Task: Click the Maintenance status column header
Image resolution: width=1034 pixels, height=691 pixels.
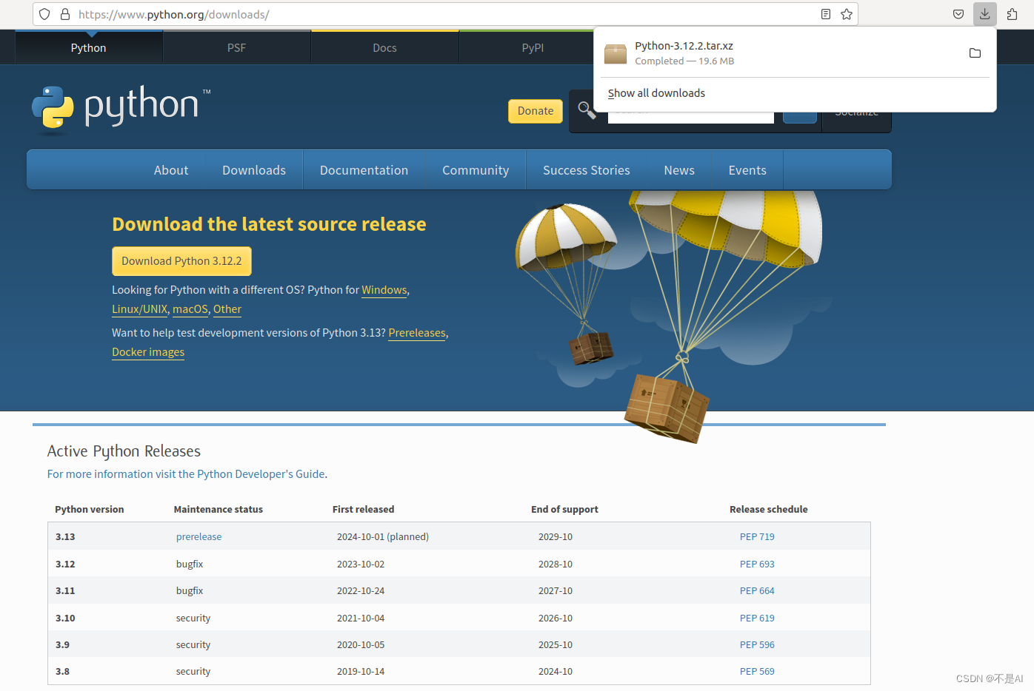Action: tap(219, 510)
